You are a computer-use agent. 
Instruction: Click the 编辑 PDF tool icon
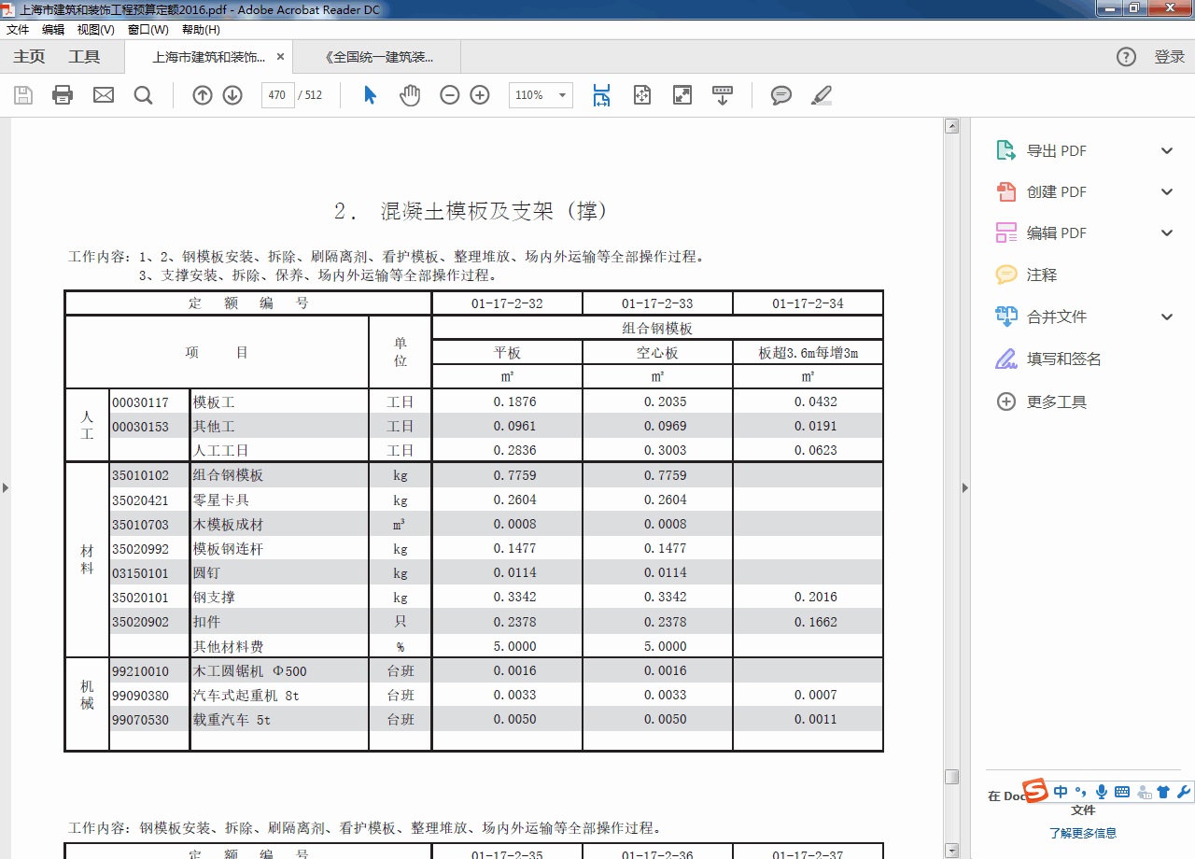(1005, 232)
